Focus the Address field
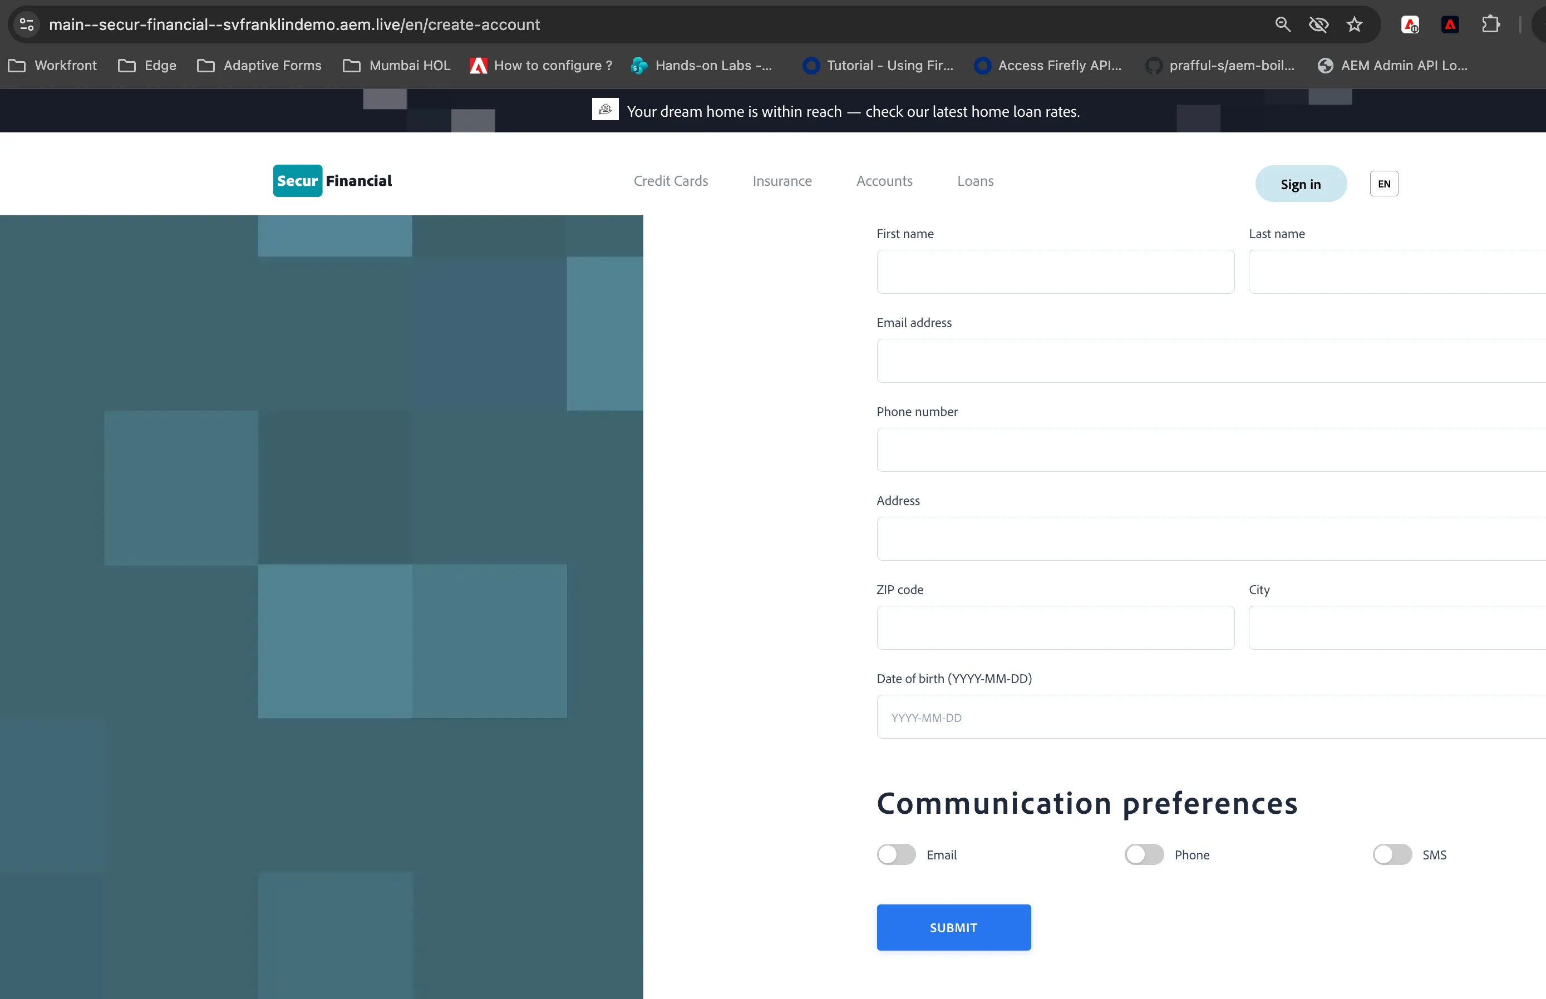 1211,538
